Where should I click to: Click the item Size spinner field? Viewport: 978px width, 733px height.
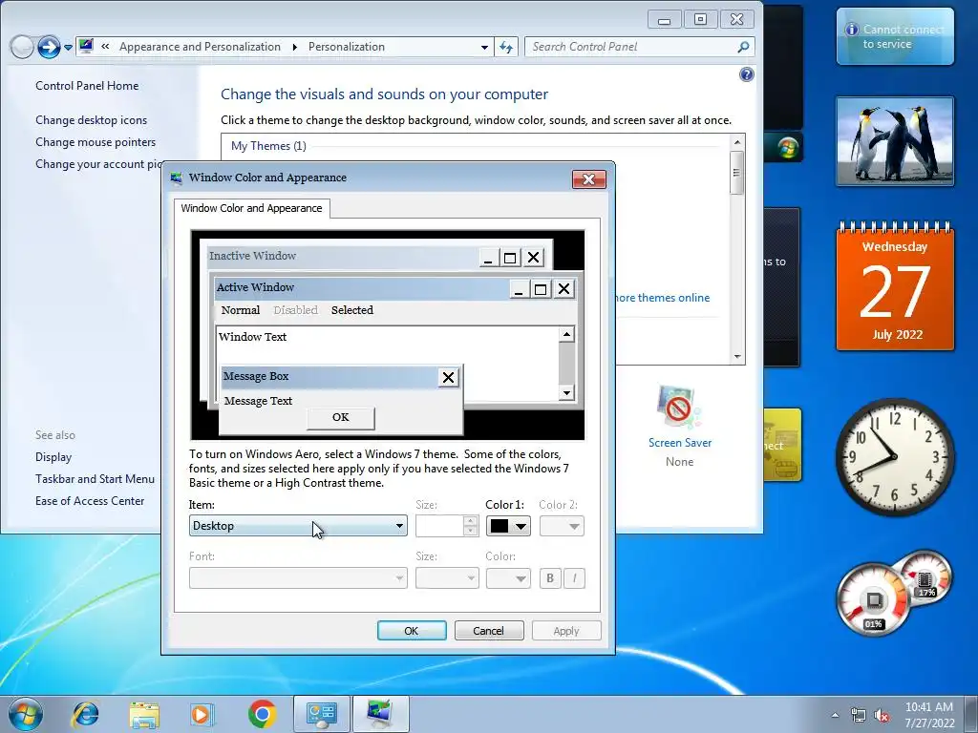pyautogui.click(x=439, y=526)
